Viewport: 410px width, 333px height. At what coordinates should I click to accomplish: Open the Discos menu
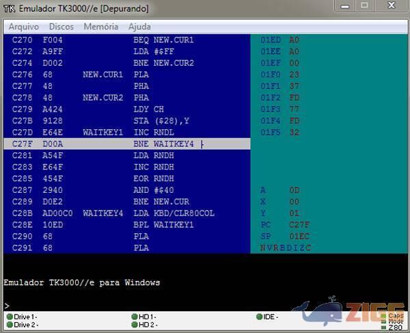point(61,27)
